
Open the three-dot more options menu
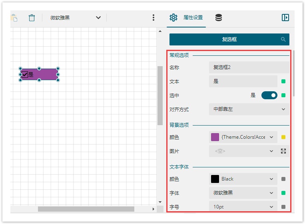click(x=153, y=18)
